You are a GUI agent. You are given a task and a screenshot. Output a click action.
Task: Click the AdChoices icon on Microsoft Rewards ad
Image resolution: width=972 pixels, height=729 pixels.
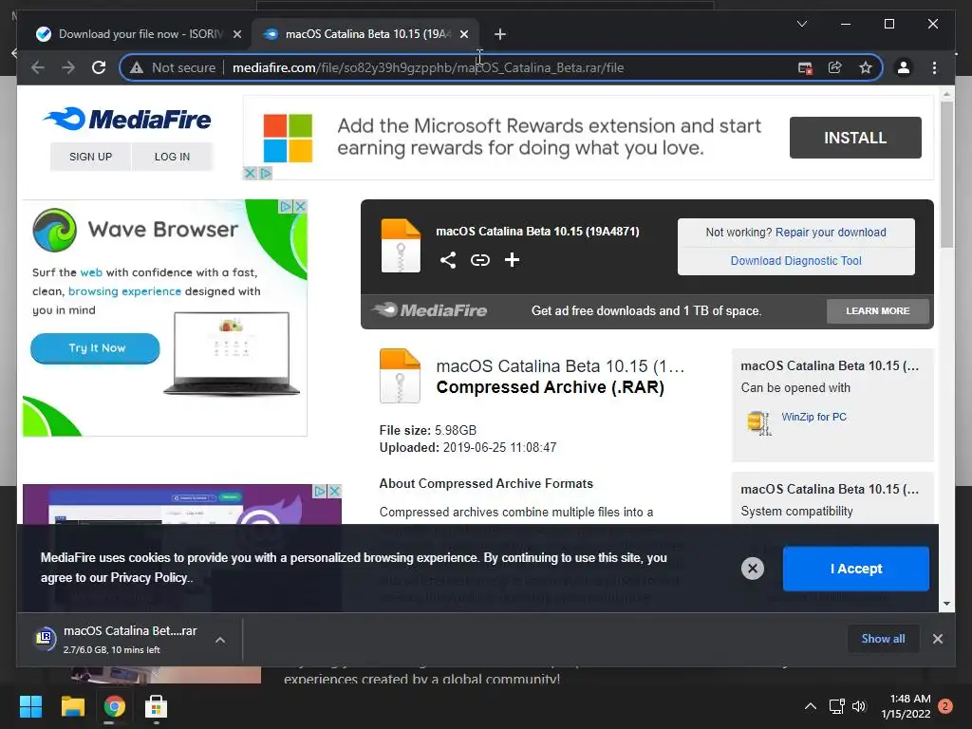tap(266, 173)
